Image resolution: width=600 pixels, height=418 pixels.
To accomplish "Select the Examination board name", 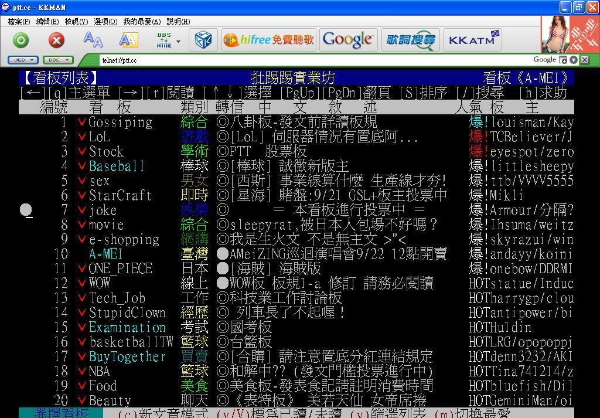I will pyautogui.click(x=127, y=327).
